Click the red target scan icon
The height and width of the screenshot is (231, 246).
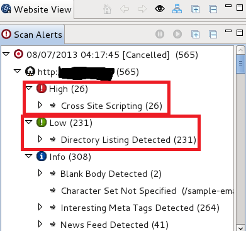click(x=18, y=54)
